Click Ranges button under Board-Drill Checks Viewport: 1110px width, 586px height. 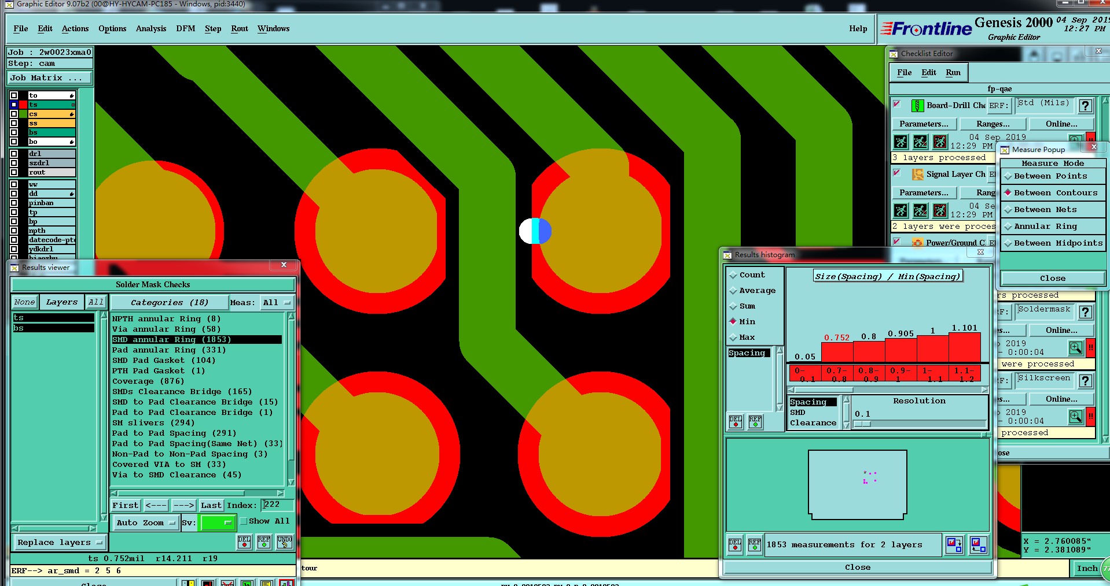point(993,124)
